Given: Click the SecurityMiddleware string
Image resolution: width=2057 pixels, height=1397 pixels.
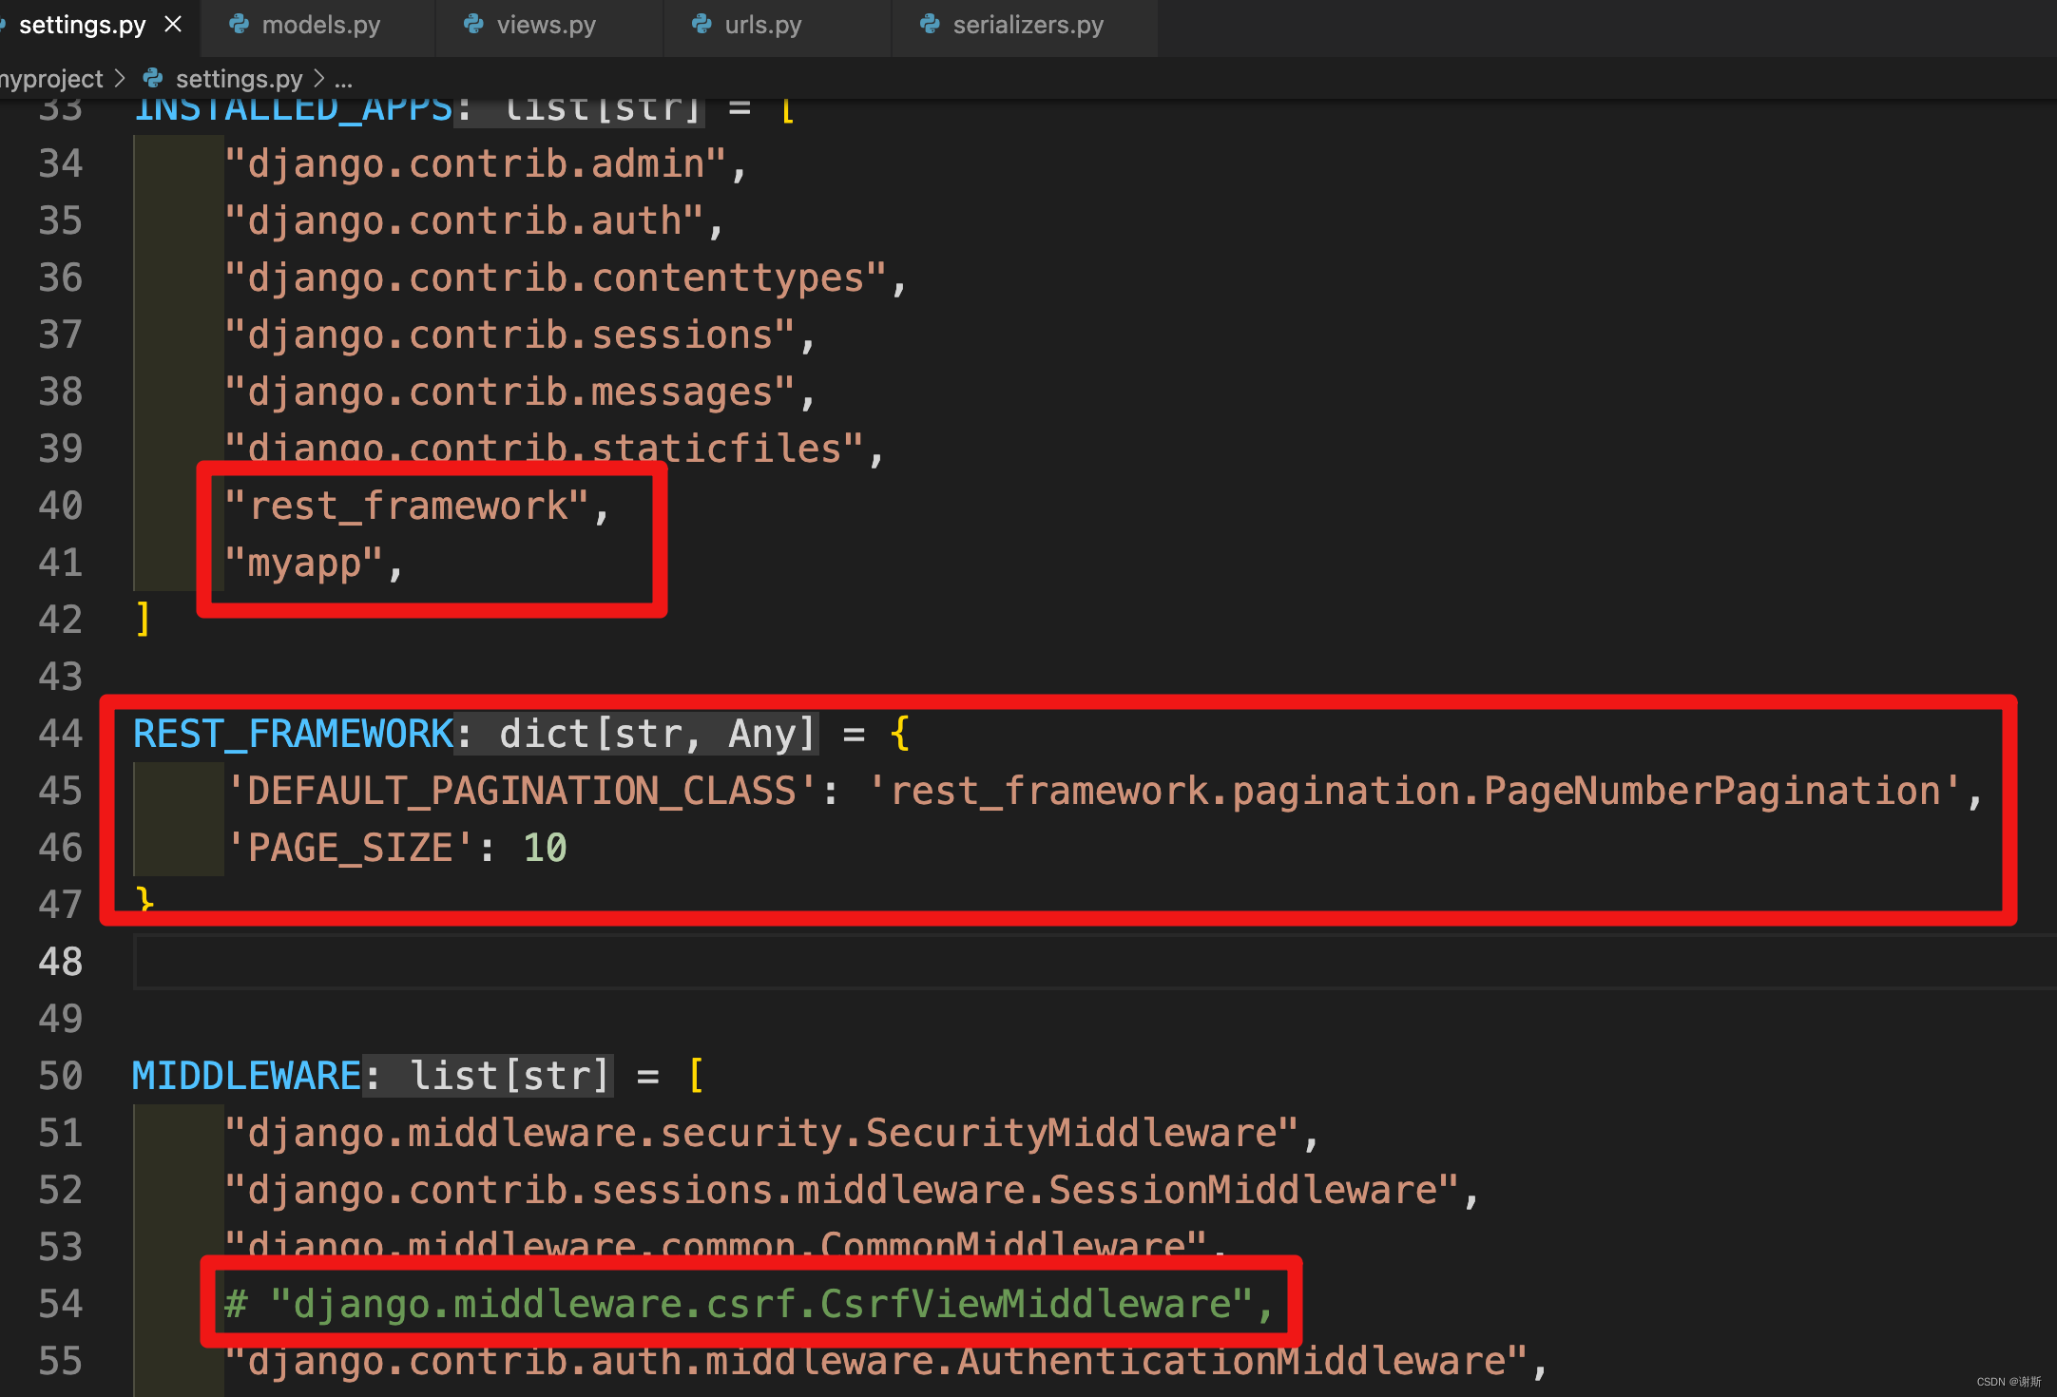Looking at the screenshot, I should point(762,1133).
